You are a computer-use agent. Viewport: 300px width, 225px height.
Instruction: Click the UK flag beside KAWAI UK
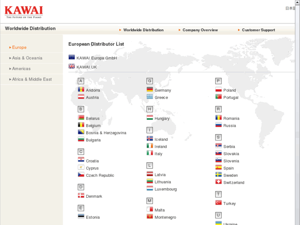click(x=72, y=66)
